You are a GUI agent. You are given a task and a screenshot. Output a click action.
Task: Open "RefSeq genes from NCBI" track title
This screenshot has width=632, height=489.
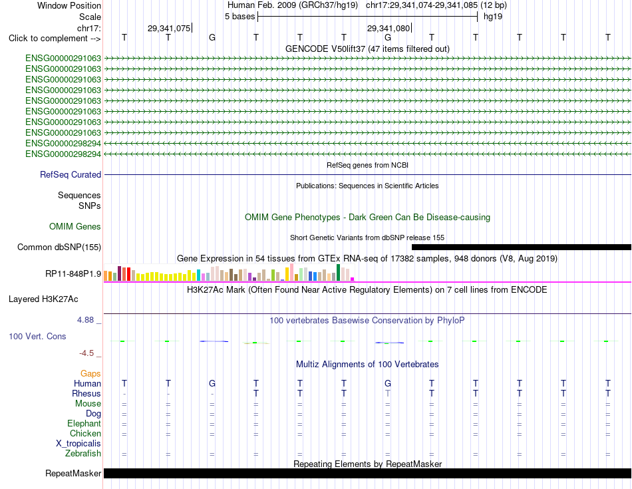[x=367, y=165]
